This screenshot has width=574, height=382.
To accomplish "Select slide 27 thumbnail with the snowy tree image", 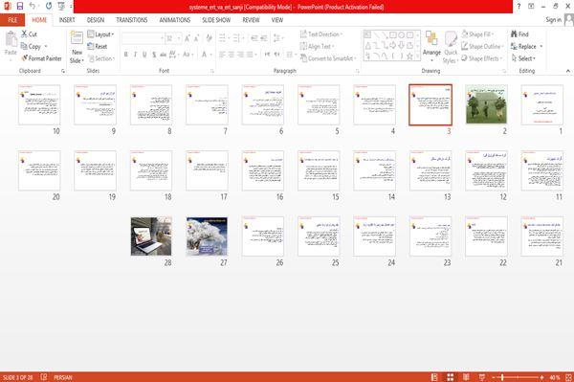I will coord(207,236).
